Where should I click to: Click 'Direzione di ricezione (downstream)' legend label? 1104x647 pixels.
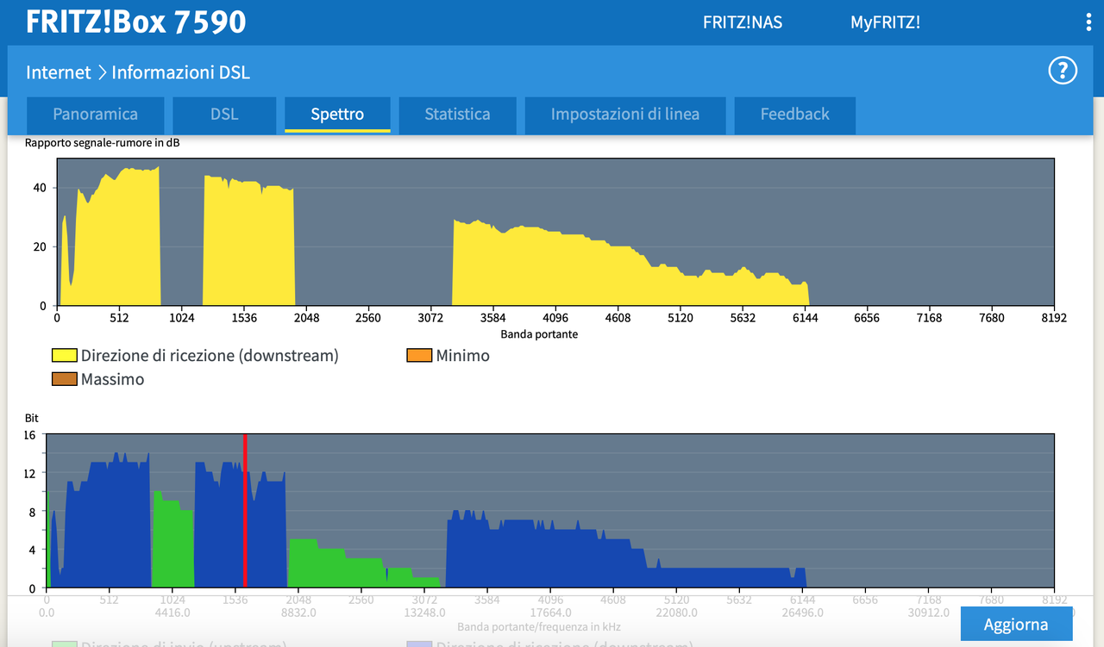coord(210,355)
